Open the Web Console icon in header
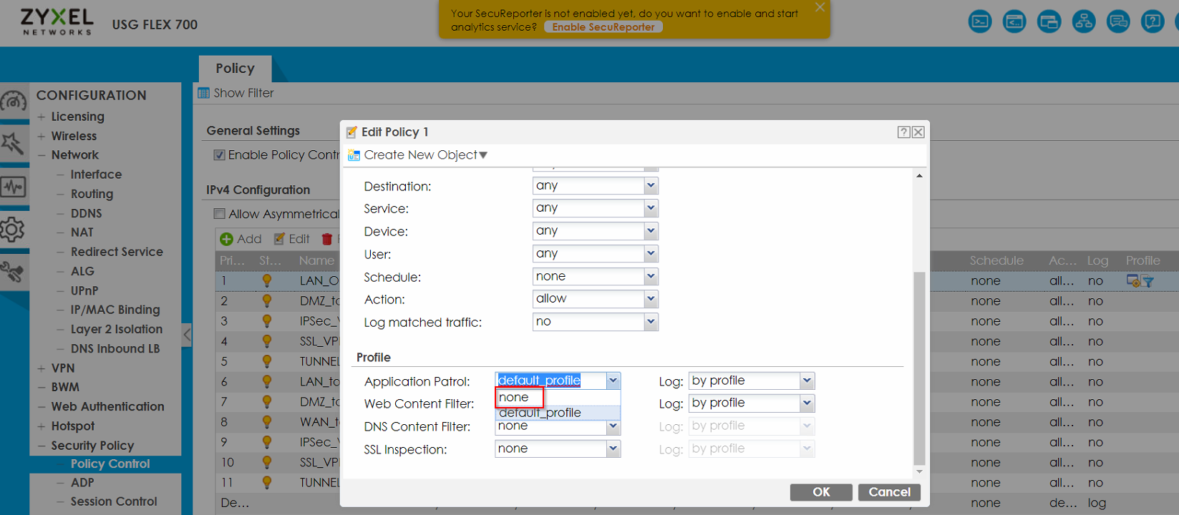Screen dimensions: 1179x515 [x=979, y=21]
